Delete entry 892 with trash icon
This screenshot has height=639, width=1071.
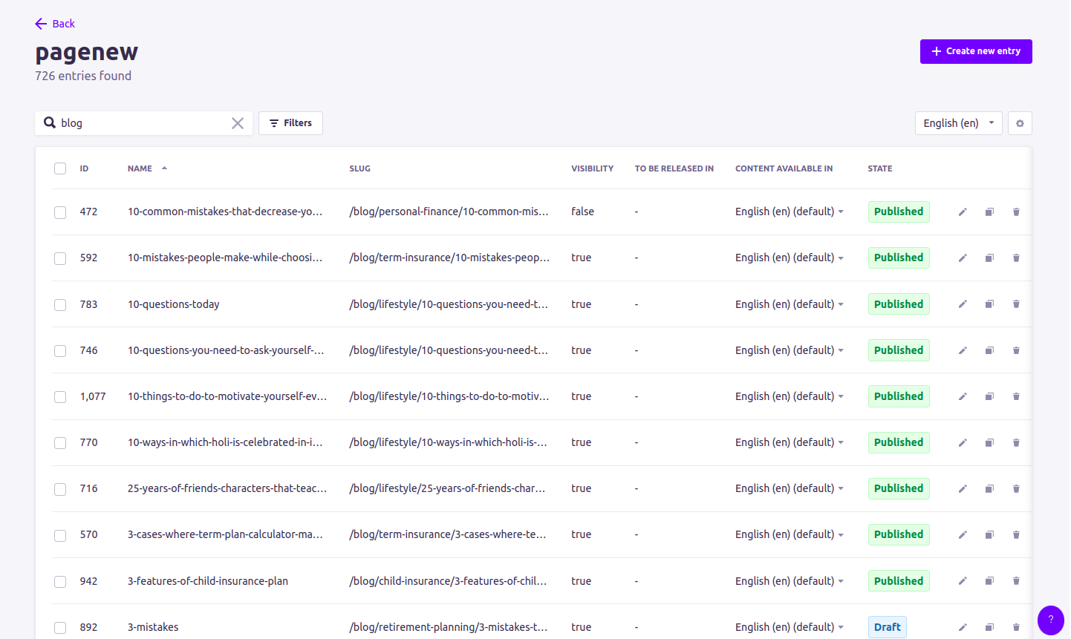pyautogui.click(x=1016, y=627)
